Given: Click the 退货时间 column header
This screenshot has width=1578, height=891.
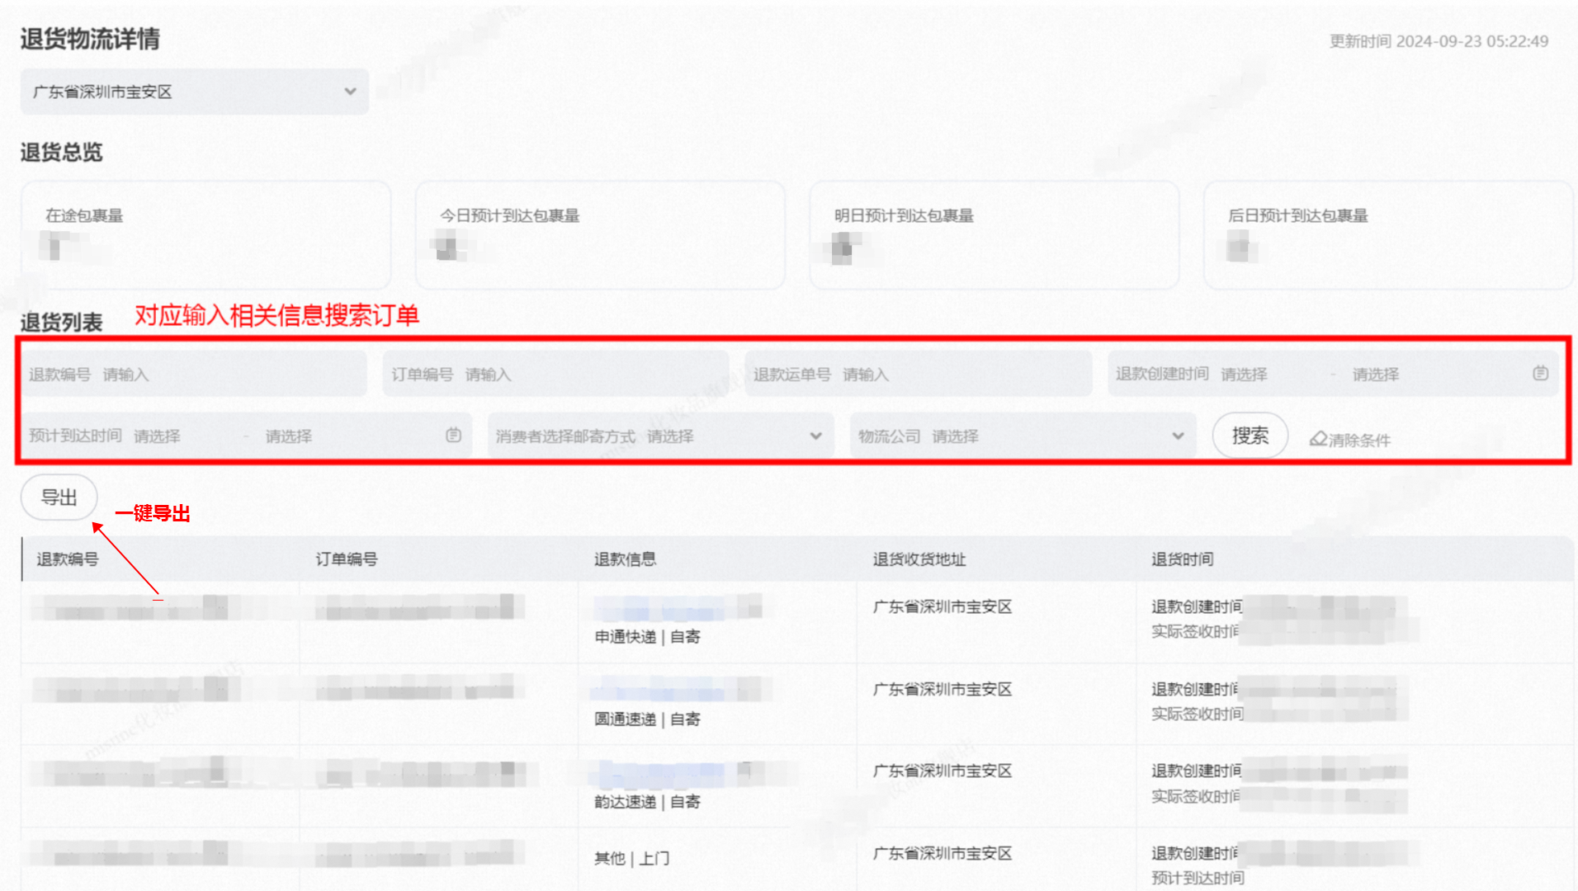Looking at the screenshot, I should [x=1182, y=559].
